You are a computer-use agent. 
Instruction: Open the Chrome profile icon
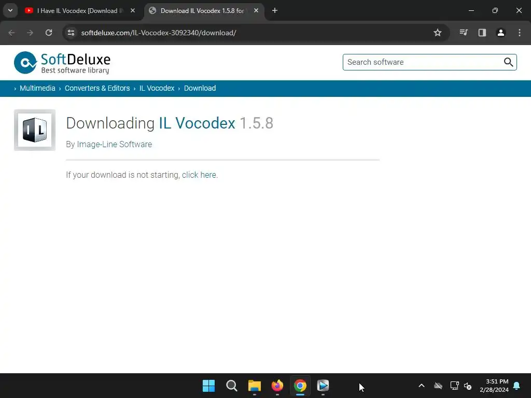(x=501, y=33)
